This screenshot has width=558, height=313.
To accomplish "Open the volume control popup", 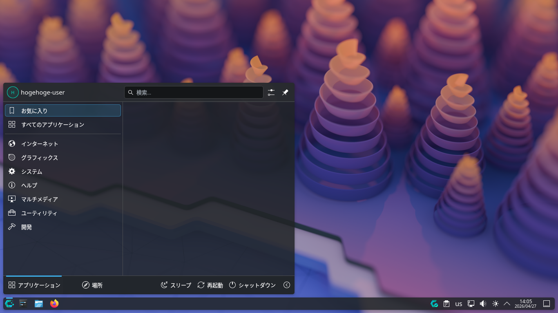I will 482,303.
